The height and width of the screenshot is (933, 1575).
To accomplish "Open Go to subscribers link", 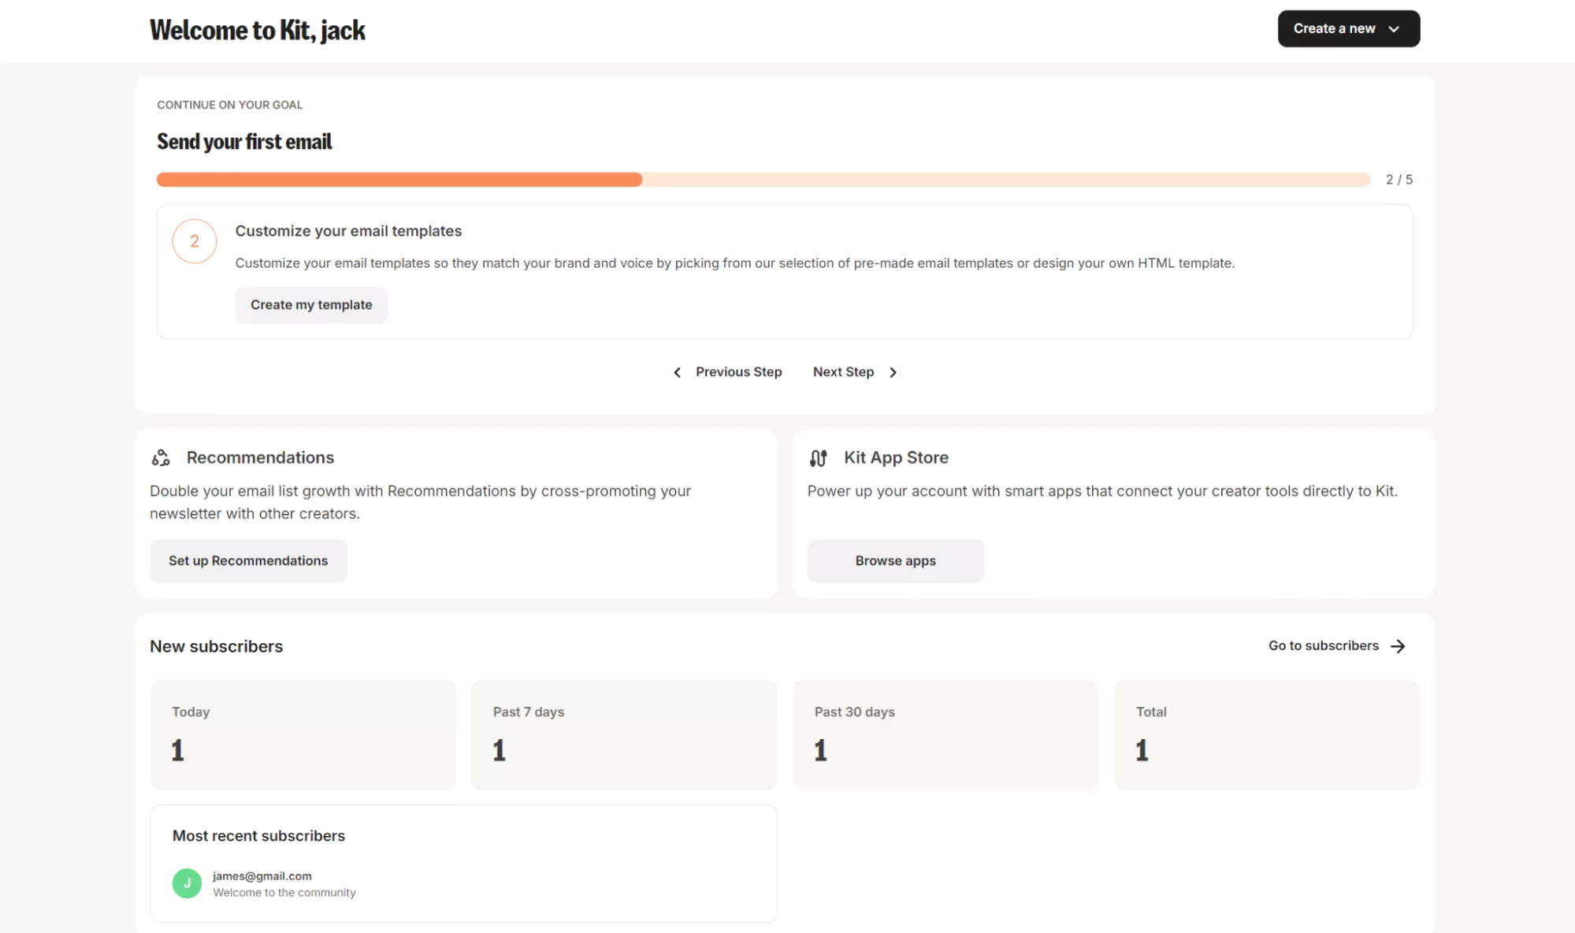I will coord(1323,645).
